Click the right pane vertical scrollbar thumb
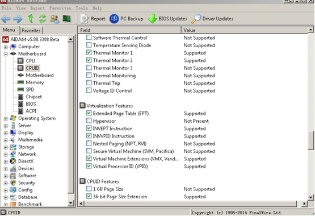 click(x=310, y=140)
